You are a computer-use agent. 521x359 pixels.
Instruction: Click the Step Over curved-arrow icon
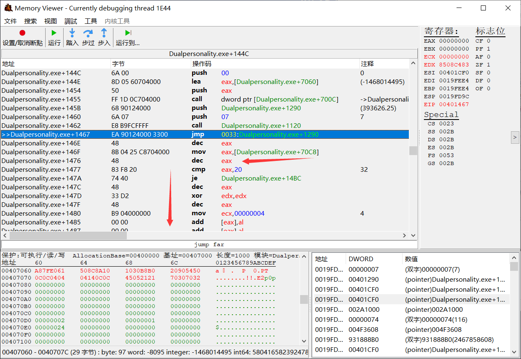88,33
